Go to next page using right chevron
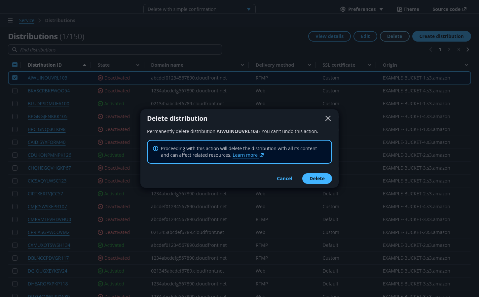Screen dimensions: 479x297 pos(468,49)
